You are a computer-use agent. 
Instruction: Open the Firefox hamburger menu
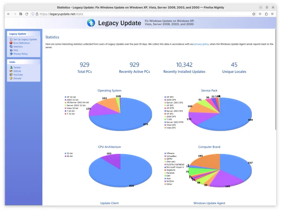point(272,14)
